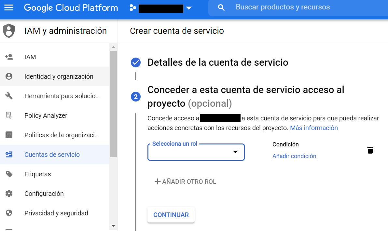The image size is (388, 231).
Task: Select Cuentas de servicio
Action: [55, 154]
